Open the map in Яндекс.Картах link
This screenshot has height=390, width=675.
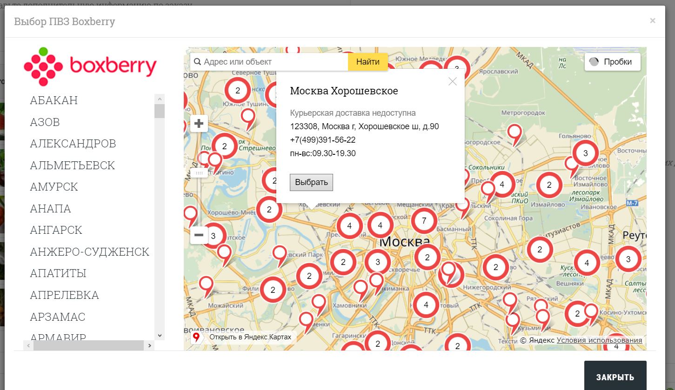pyautogui.click(x=250, y=337)
